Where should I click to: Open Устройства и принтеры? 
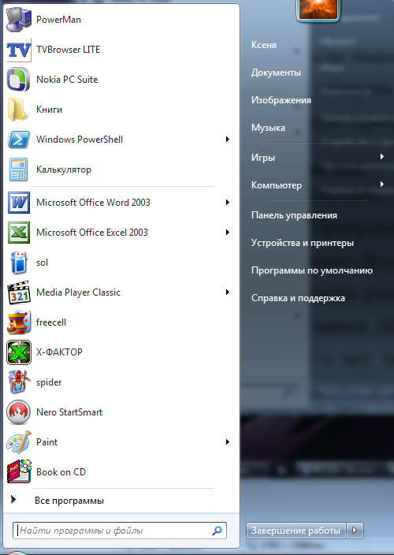coord(303,243)
